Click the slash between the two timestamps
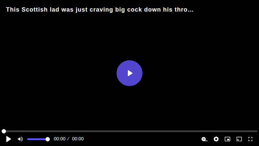Image resolution: width=259 pixels, height=146 pixels. 68,139
